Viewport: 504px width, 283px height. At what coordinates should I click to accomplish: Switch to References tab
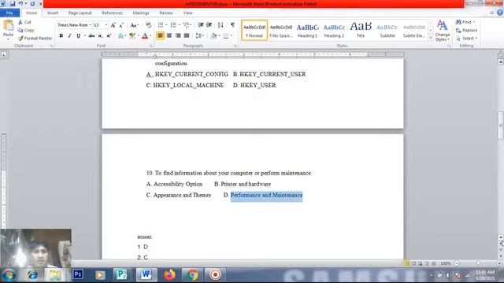(x=112, y=13)
